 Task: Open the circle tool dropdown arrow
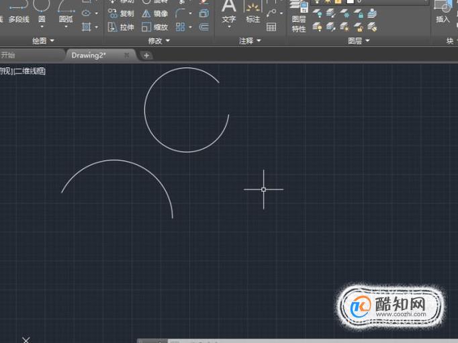42,27
